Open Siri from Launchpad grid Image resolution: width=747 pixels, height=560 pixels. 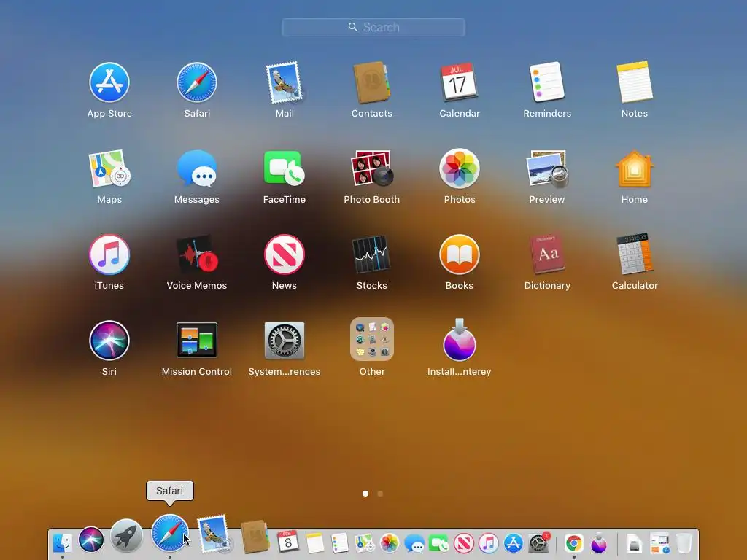click(x=109, y=341)
